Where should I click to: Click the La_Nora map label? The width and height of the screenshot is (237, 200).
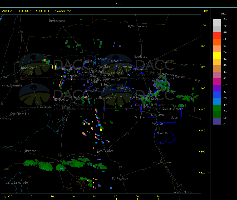tap(105, 66)
